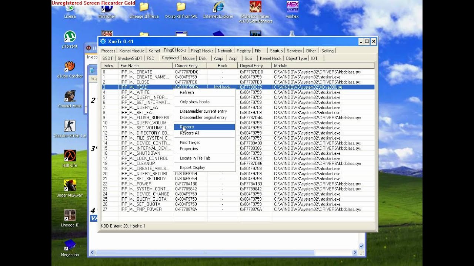Select Restore All in the context menu
This screenshot has width=474, height=266.
point(204,133)
